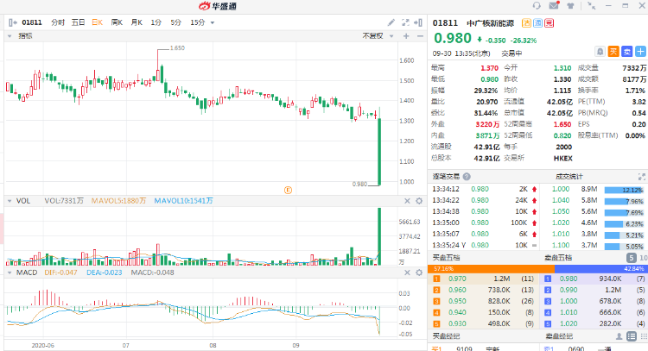Set price alert with bell icon

[x=600, y=52]
